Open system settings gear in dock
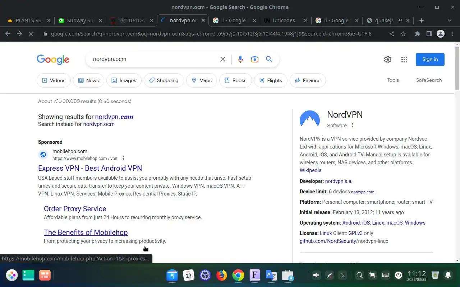 coord(205,275)
